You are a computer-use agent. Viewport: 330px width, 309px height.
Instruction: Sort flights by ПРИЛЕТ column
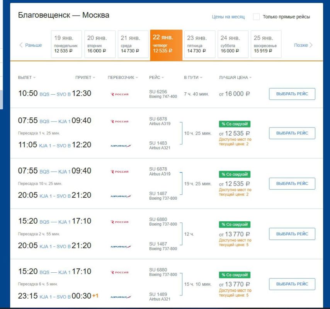(85, 77)
